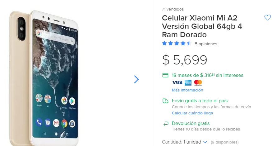272x146 pixels.
Task: Go to next product image arrow
Action: (136, 79)
